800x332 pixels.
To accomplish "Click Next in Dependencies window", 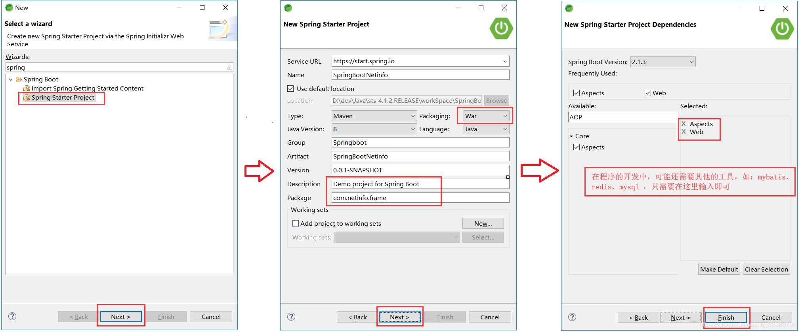I will click(x=680, y=317).
